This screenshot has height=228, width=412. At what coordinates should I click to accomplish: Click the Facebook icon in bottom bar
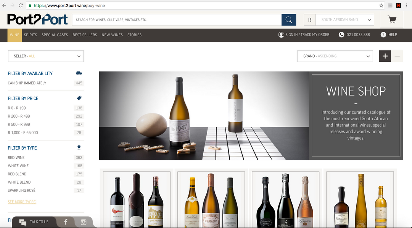(x=66, y=222)
